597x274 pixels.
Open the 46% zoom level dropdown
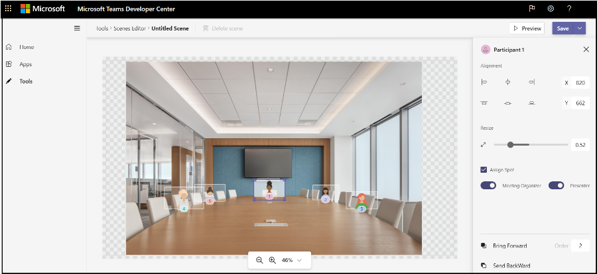[x=299, y=261]
